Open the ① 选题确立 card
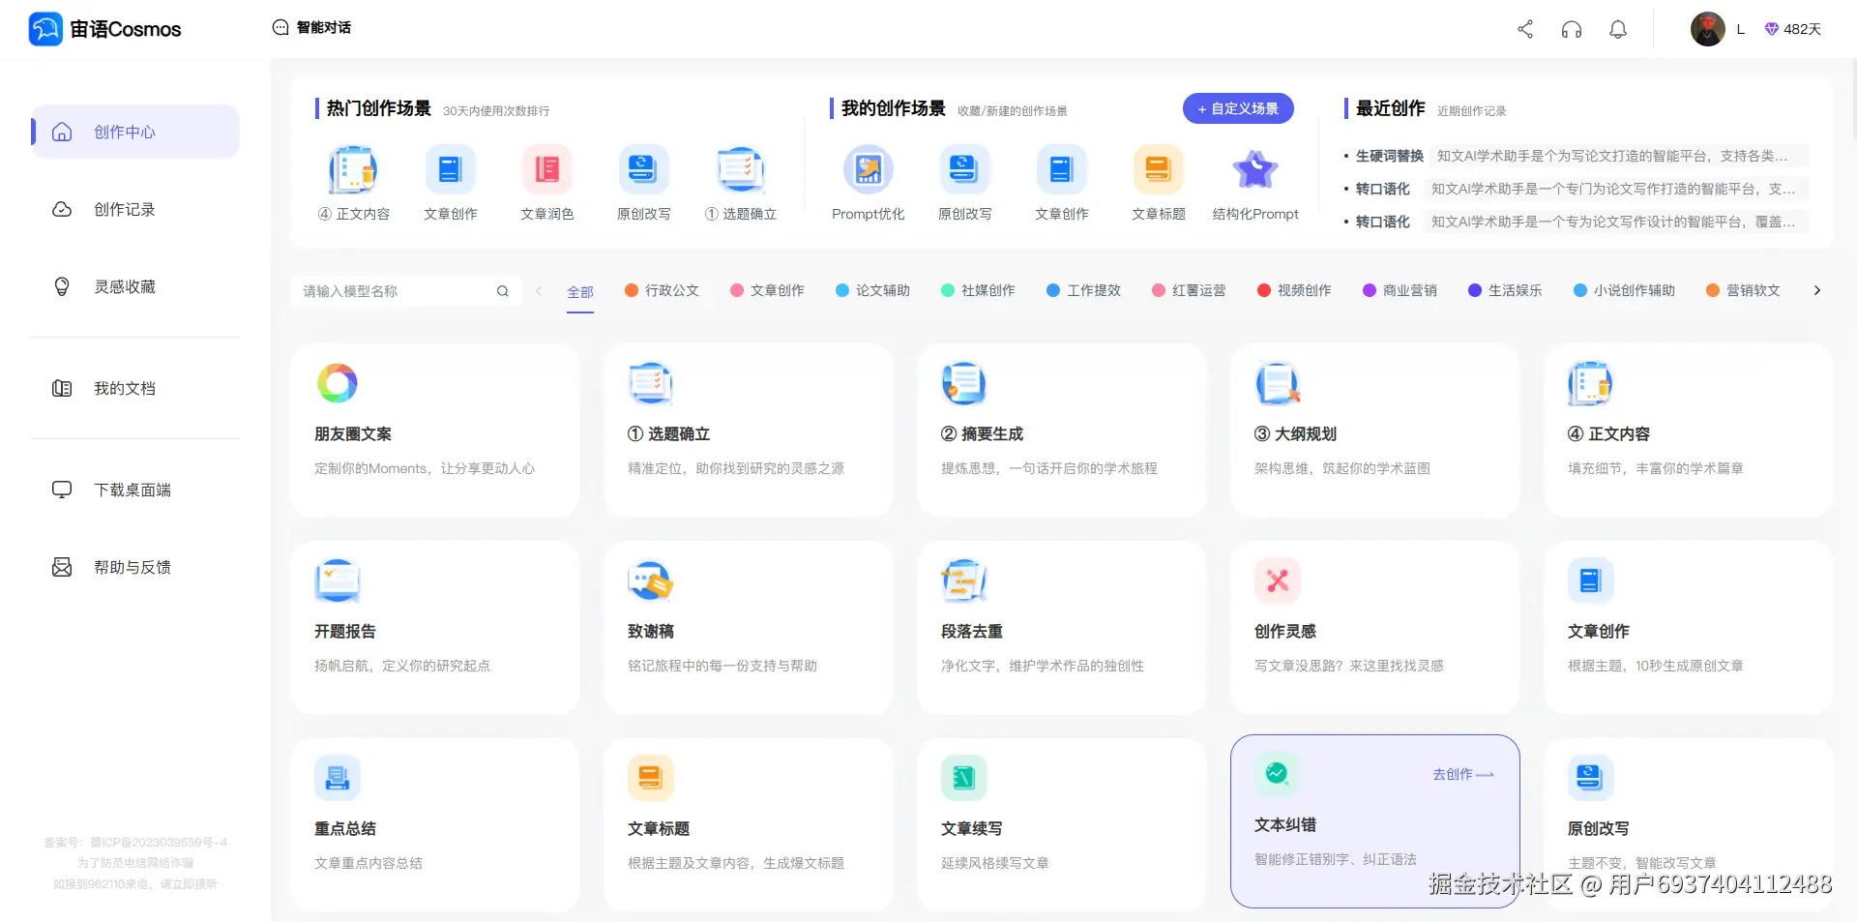Screen dimensions: 1857x922 (749, 431)
